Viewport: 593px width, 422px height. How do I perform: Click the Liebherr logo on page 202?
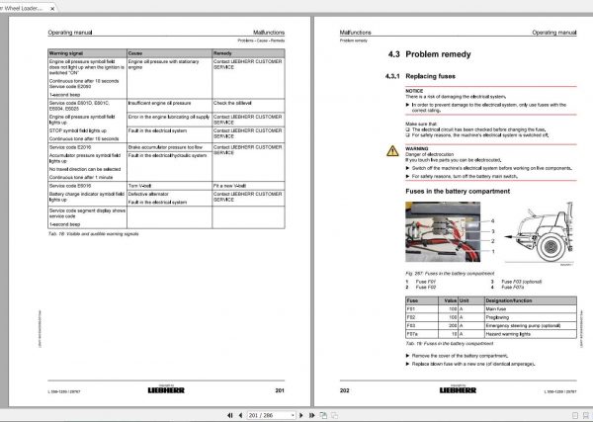[x=458, y=389]
